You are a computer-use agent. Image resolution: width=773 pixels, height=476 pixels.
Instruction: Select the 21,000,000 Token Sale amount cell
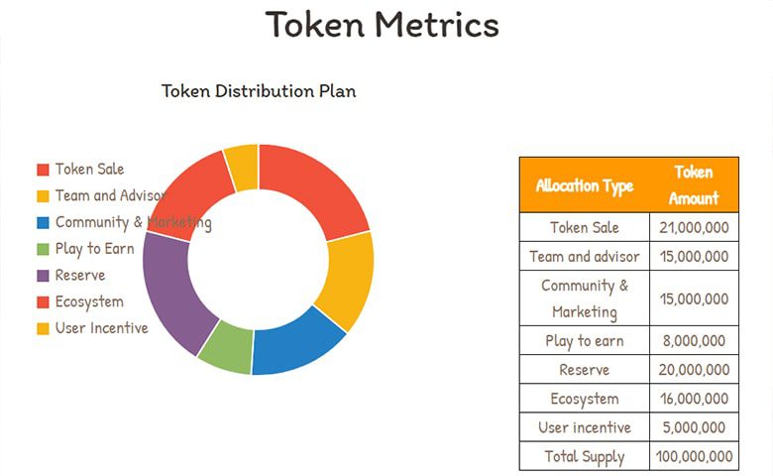pyautogui.click(x=694, y=227)
